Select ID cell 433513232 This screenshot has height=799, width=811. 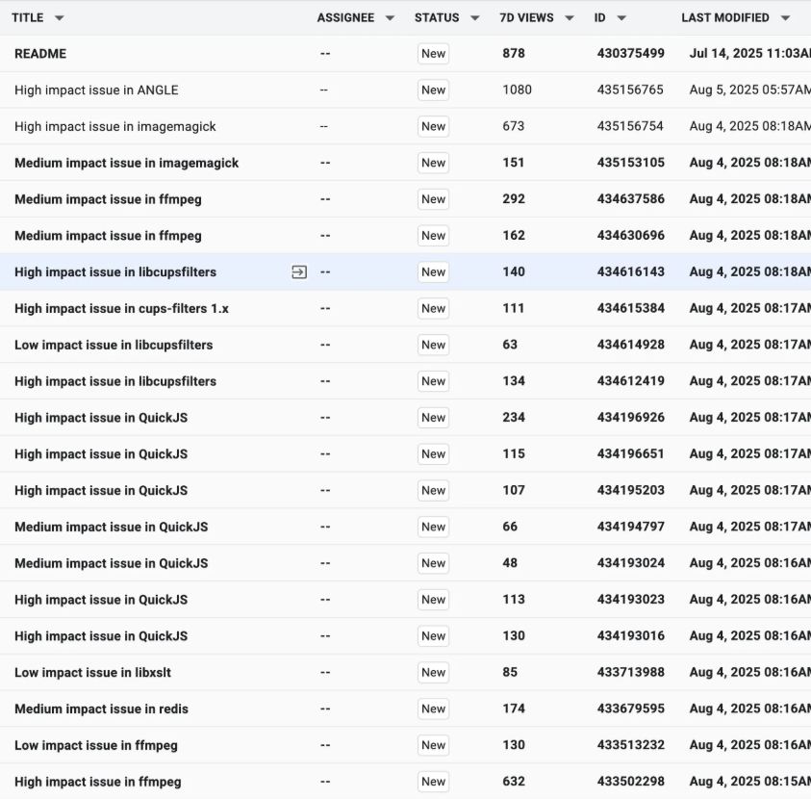[x=630, y=745]
